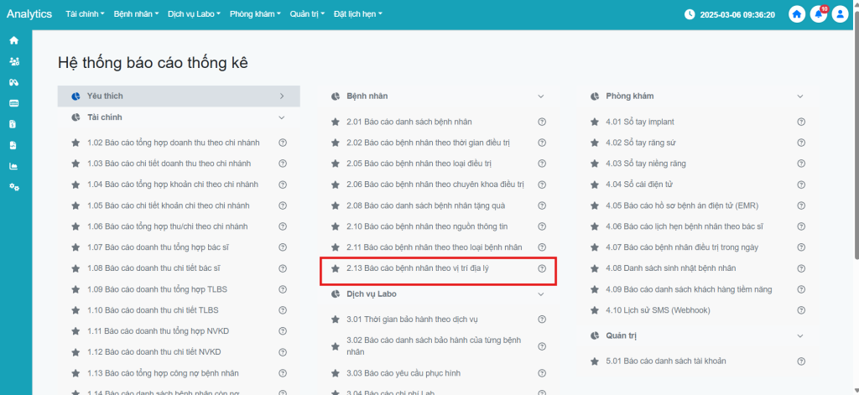This screenshot has height=395, width=859.
Task: Toggle favorite star for 4.05 EMR report
Action: (x=595, y=205)
